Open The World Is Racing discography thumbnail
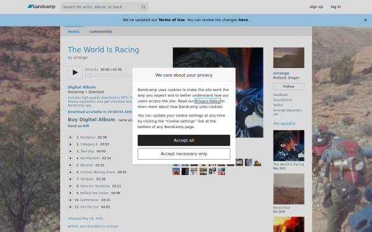 (x=289, y=145)
